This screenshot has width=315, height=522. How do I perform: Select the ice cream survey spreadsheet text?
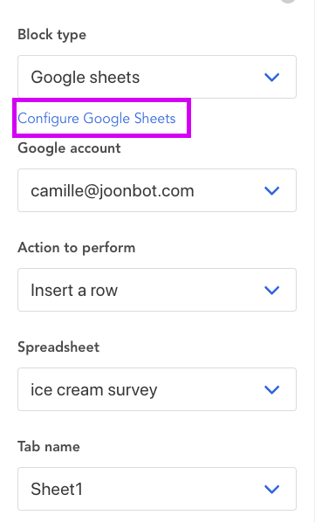click(93, 390)
